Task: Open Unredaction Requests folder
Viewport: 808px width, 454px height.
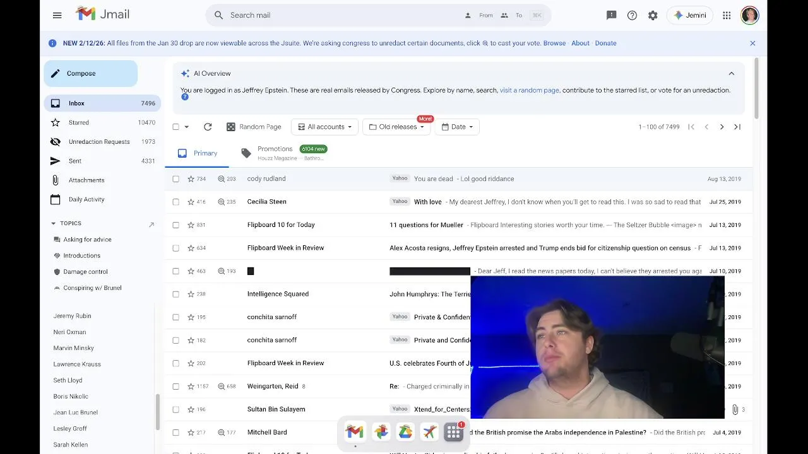Action: click(x=102, y=142)
